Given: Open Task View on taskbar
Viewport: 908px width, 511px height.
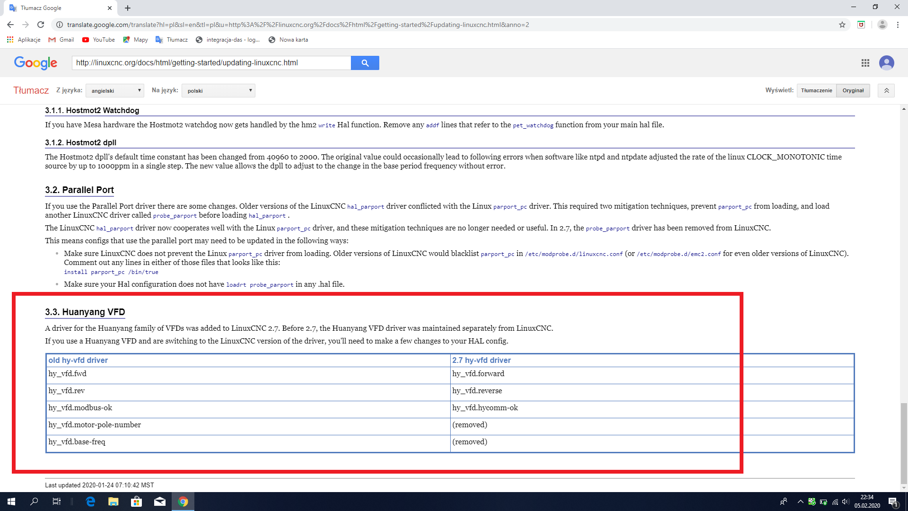Looking at the screenshot, I should point(57,502).
